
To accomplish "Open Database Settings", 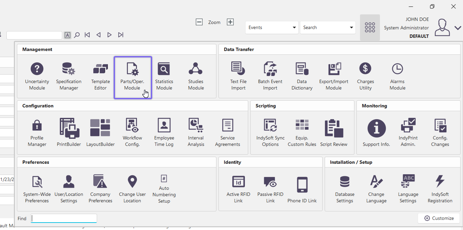I will pyautogui.click(x=345, y=189).
